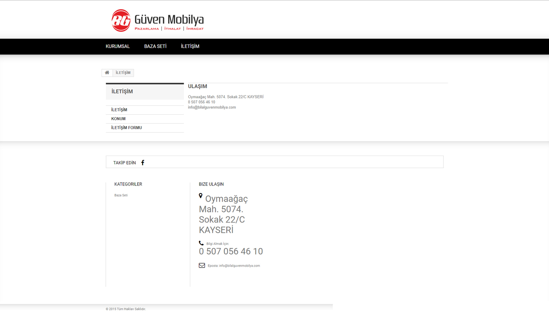Click the İLETİŞİM sidebar panel header
This screenshot has width=549, height=315.
coord(145,92)
